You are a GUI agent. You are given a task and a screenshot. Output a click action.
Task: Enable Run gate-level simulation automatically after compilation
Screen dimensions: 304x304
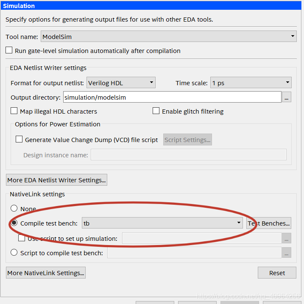pos(9,50)
